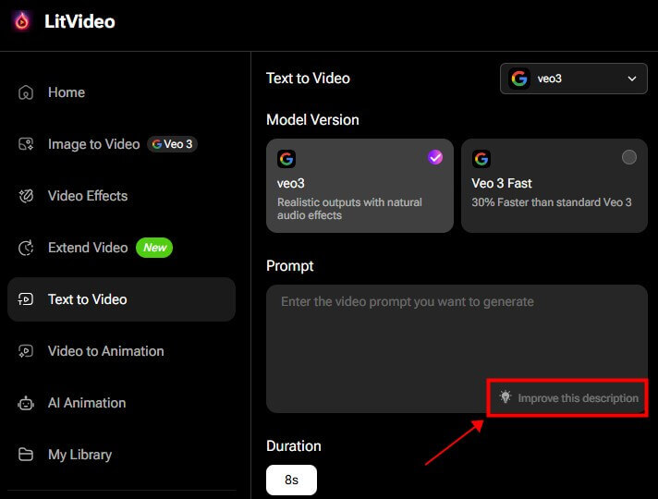The width and height of the screenshot is (658, 499).
Task: Click the Video to Animation icon
Action: point(26,351)
